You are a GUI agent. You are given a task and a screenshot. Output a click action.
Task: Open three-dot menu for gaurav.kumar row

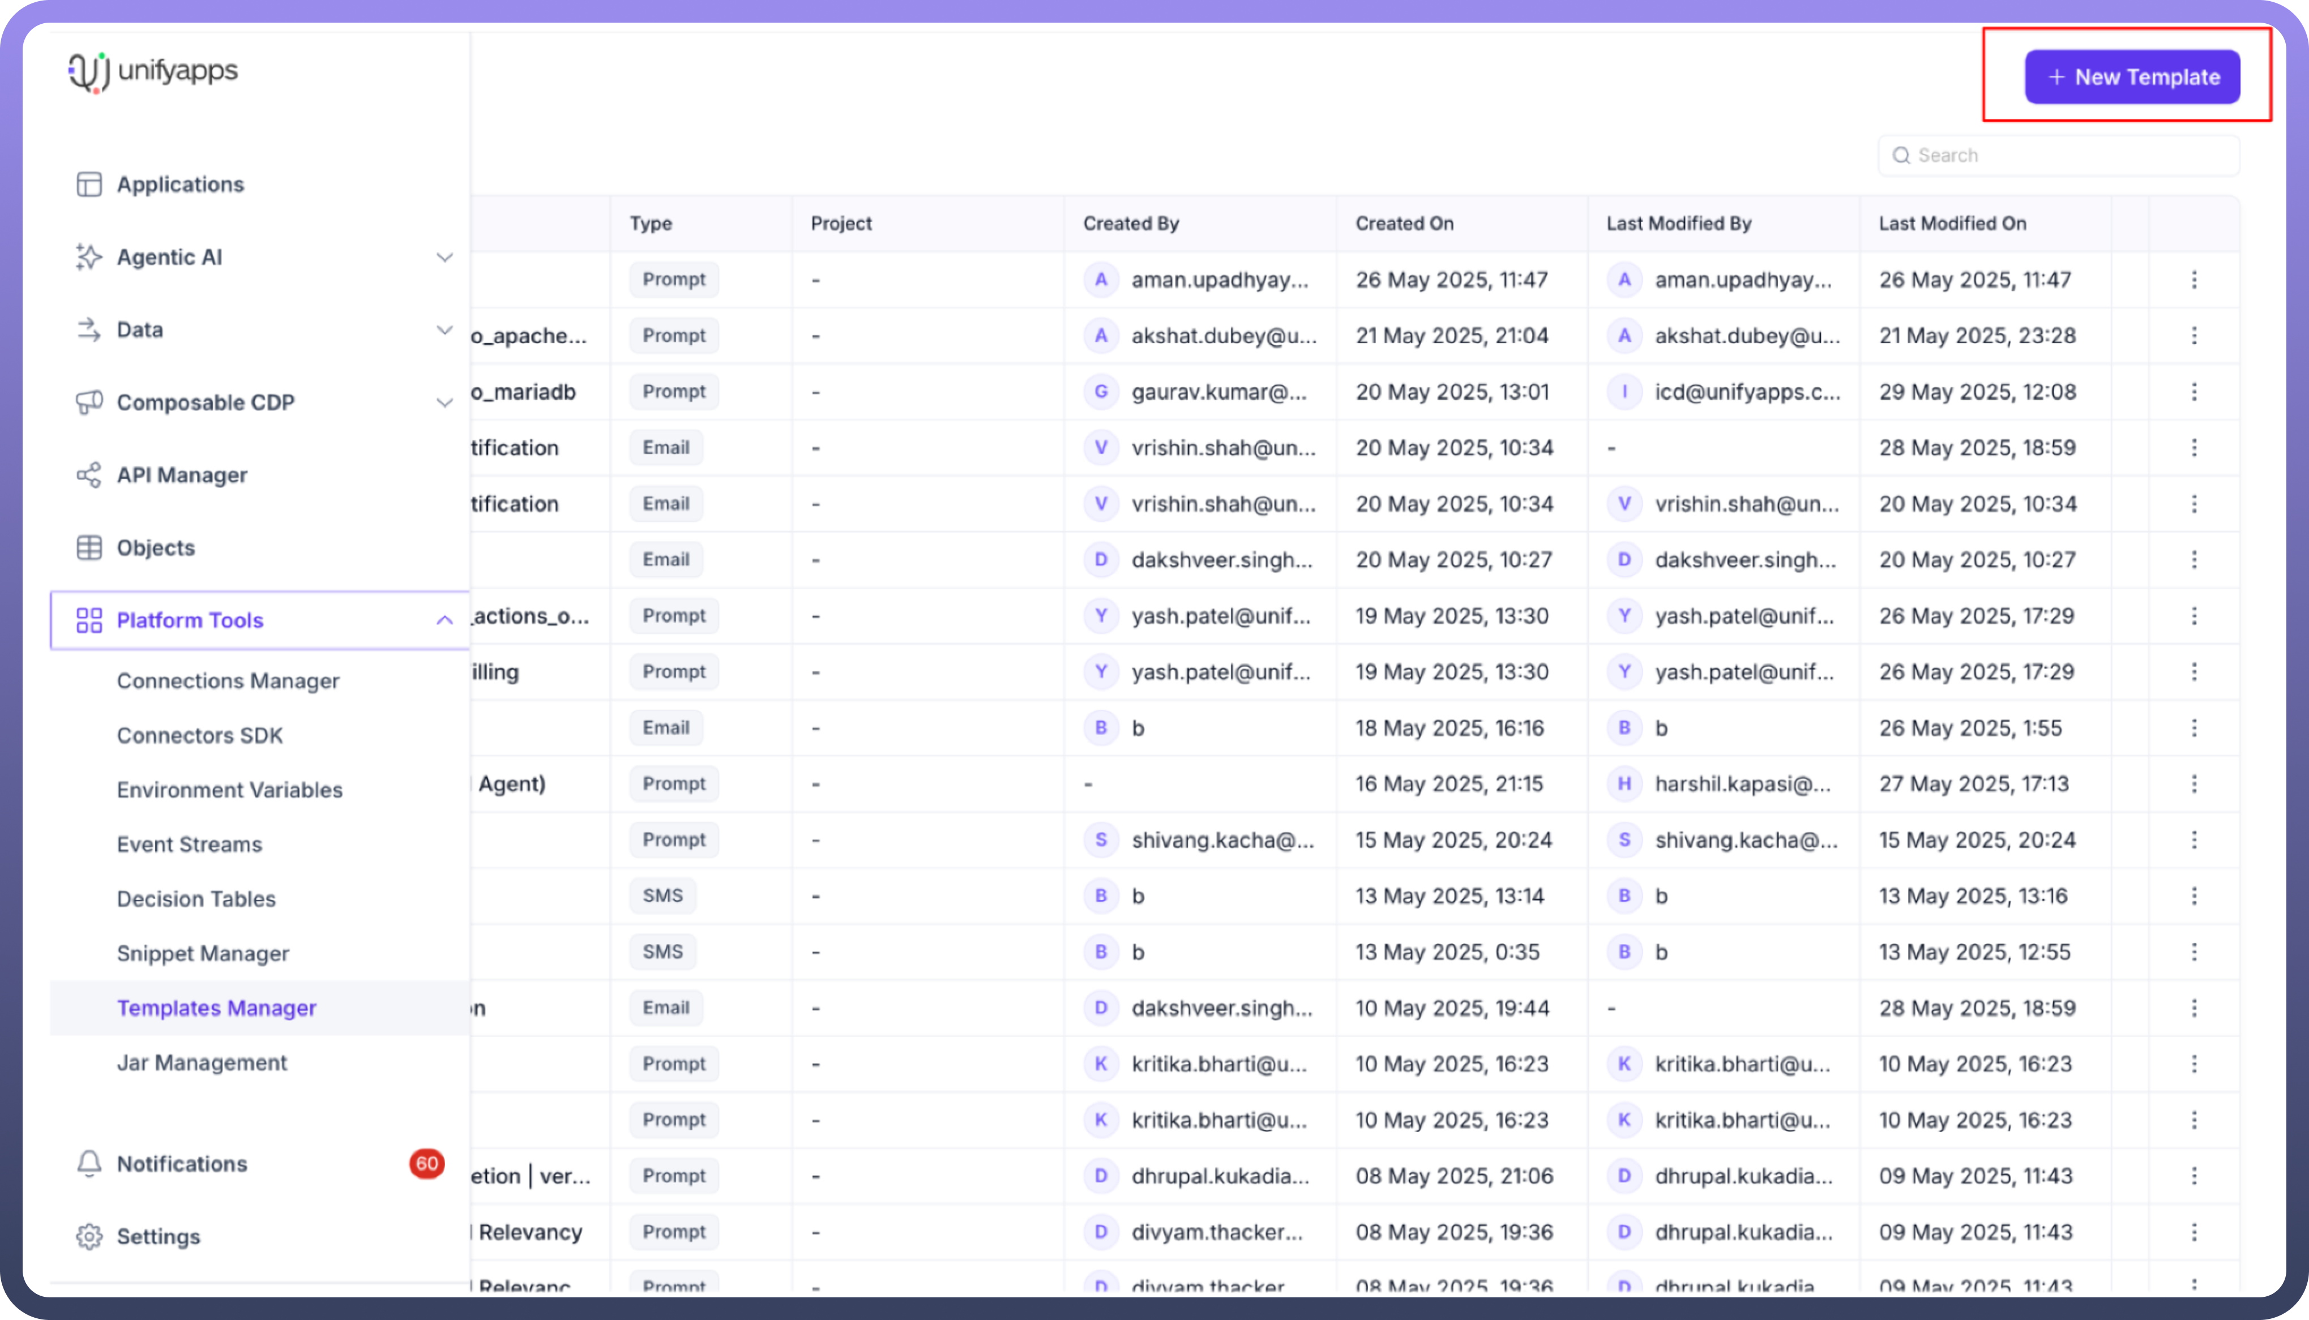click(x=2194, y=392)
